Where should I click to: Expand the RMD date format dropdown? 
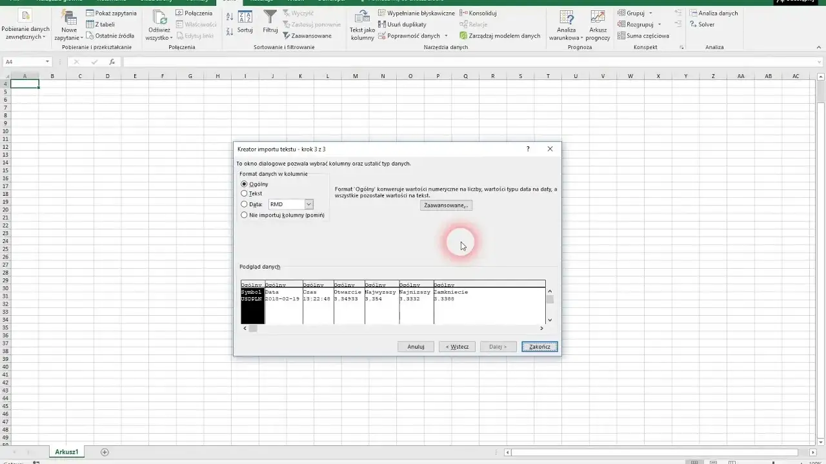(308, 204)
